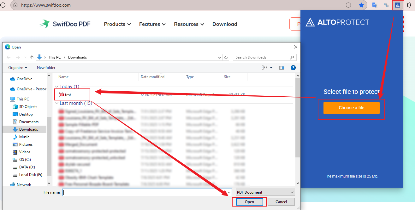Open the view options dropdown arrow
This screenshot has width=415, height=210.
click(271, 68)
